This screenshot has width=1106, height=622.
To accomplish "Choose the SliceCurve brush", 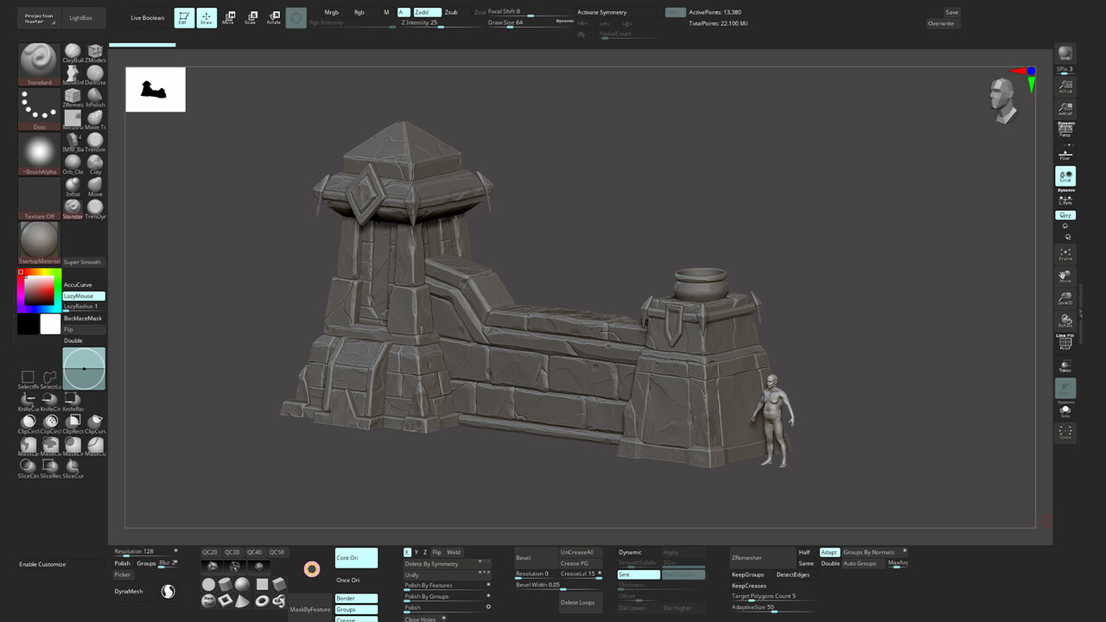I will [x=73, y=469].
